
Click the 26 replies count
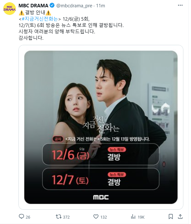pos(28,217)
